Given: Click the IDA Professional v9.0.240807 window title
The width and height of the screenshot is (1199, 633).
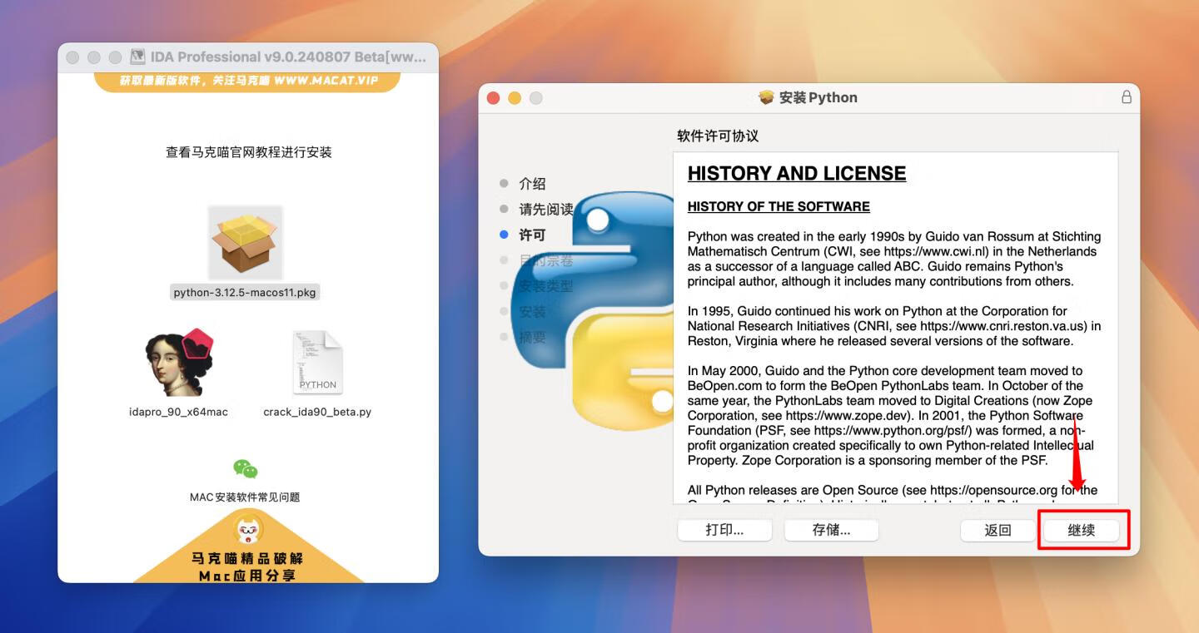Looking at the screenshot, I should point(288,57).
